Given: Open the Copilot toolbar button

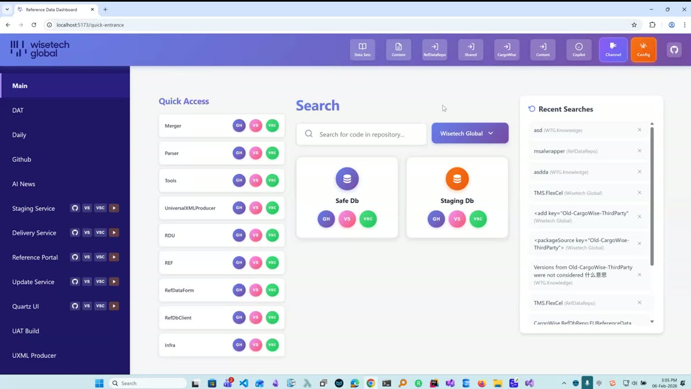Looking at the screenshot, I should (579, 49).
